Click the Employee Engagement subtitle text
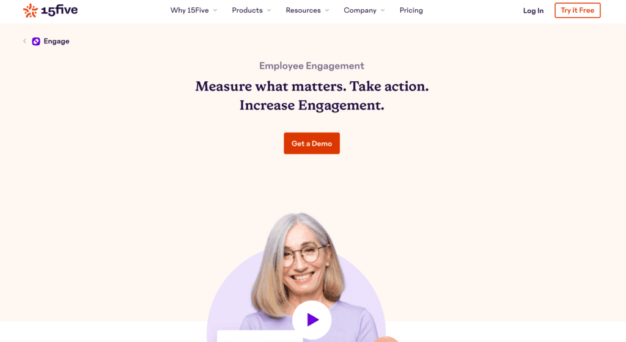 tap(312, 66)
